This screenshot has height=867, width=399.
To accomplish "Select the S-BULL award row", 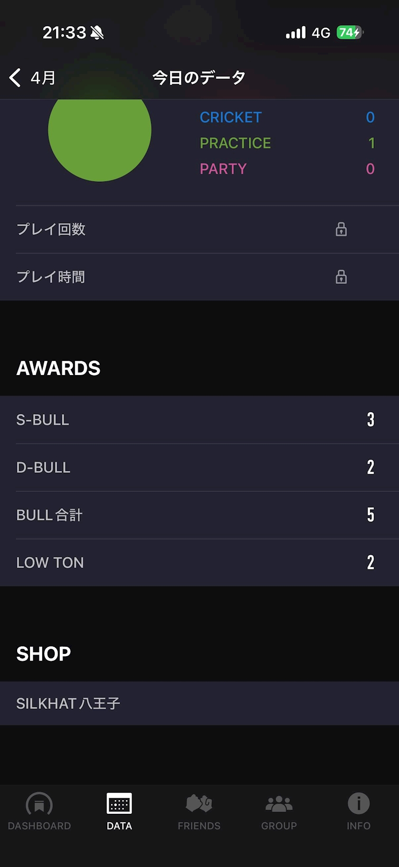I will 199,420.
